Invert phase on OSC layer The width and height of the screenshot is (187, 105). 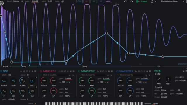(27, 71)
